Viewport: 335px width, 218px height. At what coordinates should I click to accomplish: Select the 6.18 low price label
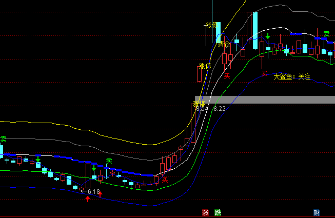[x=93, y=192]
